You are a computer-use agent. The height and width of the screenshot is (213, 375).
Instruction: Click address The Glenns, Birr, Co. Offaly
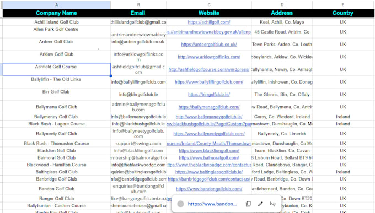(282, 94)
